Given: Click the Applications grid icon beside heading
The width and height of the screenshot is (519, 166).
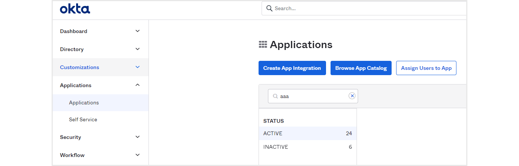Looking at the screenshot, I should (x=263, y=45).
